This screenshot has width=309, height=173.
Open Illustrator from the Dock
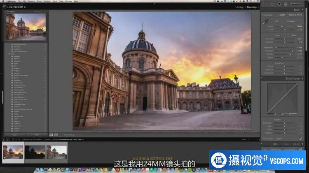(75, 170)
